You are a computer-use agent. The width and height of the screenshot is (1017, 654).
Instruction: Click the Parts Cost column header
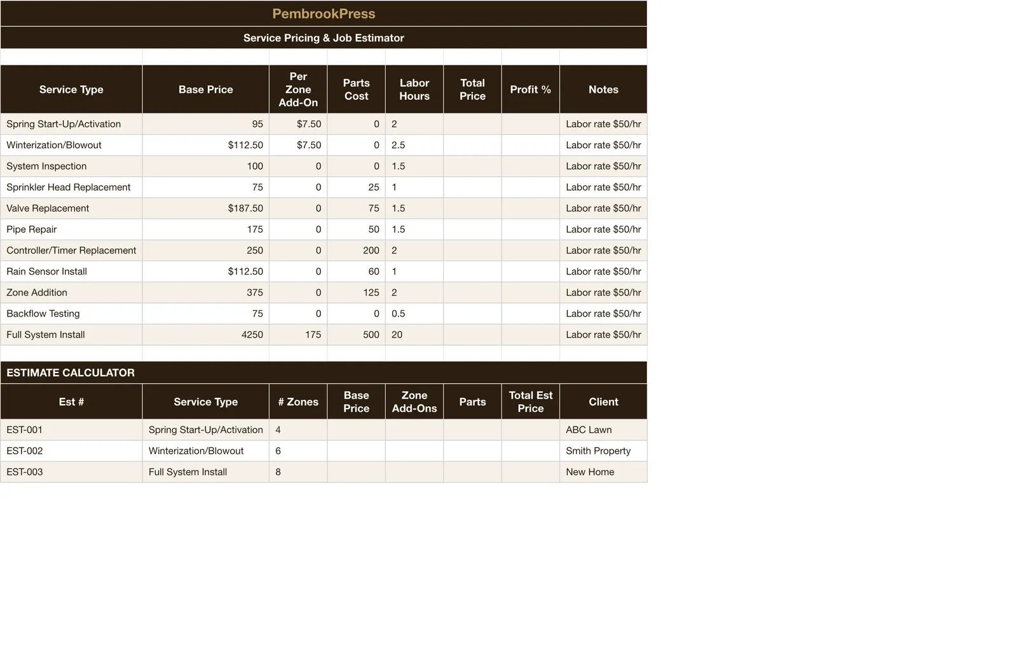(x=356, y=90)
